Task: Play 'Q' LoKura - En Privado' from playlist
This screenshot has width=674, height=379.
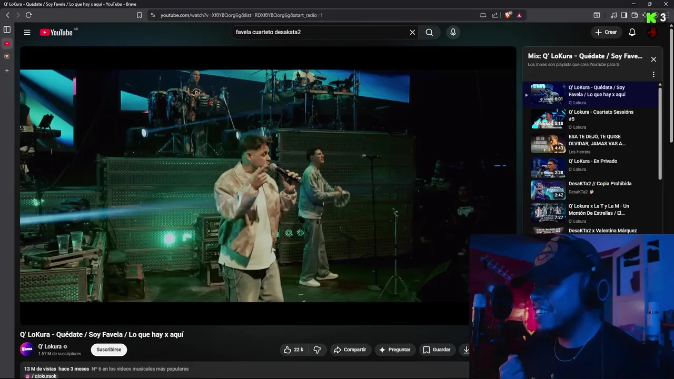Action: [x=590, y=168]
